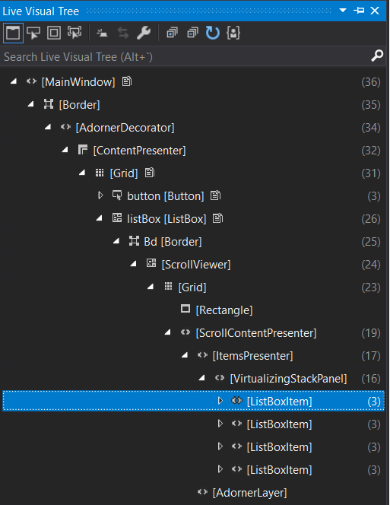The image size is (390, 505).
Task: Toggle the auto-hide pin in title bar
Action: (359, 11)
